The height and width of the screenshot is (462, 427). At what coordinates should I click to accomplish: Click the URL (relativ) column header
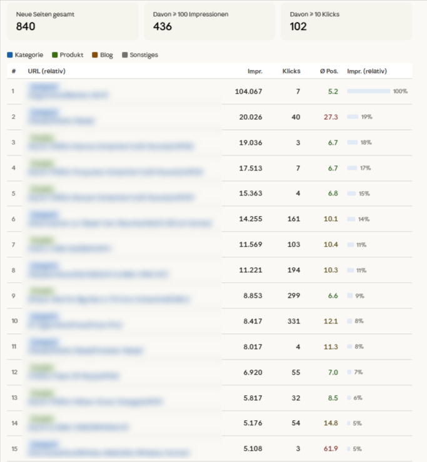point(47,71)
